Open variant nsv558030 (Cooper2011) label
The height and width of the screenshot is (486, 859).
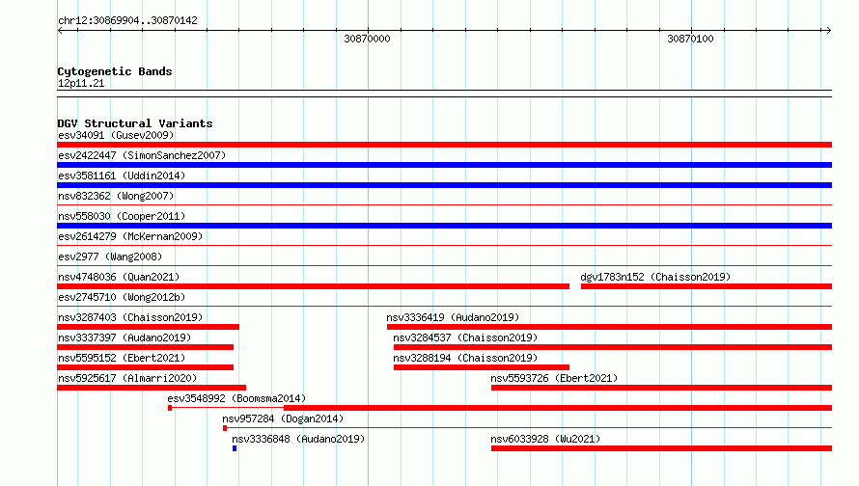[122, 216]
